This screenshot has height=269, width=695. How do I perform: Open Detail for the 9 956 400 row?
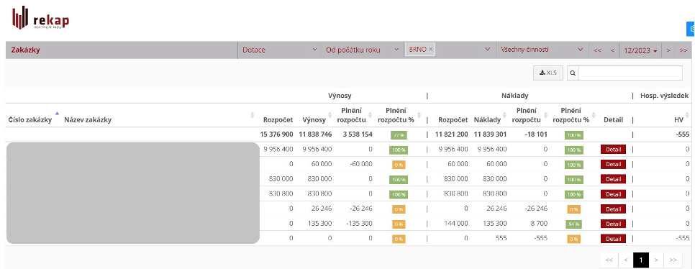[613, 150]
